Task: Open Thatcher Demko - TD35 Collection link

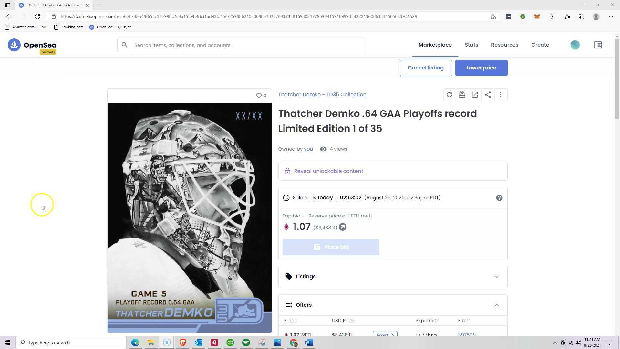Action: point(322,95)
